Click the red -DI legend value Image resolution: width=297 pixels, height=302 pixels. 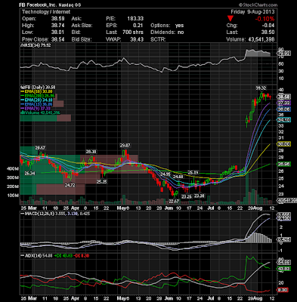[x=82, y=255]
